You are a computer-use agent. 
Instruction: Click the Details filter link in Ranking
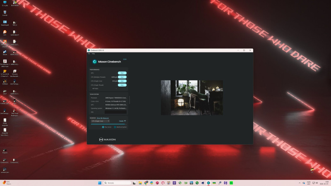pyautogui.click(x=122, y=121)
